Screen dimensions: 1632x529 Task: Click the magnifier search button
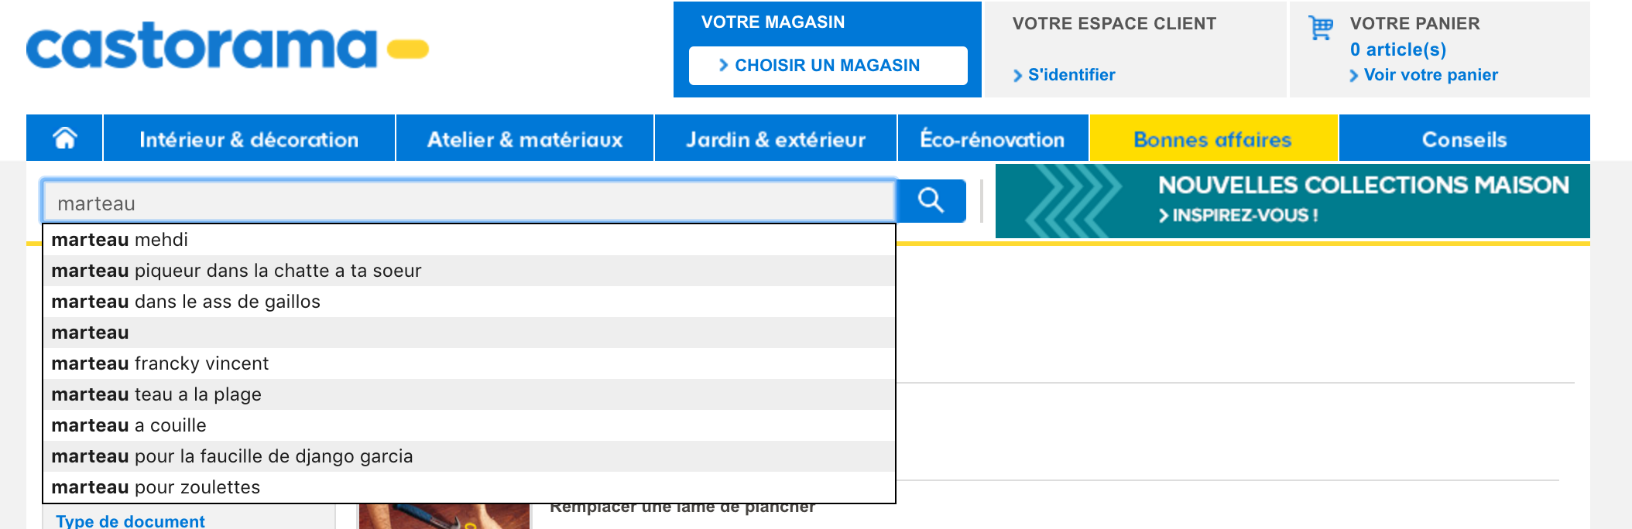(931, 201)
